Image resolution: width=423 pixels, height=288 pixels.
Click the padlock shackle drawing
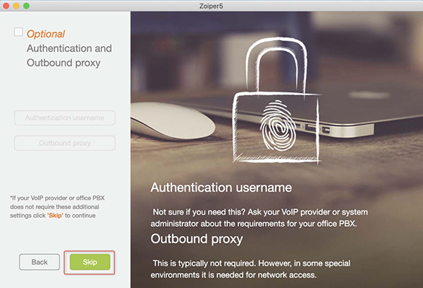coord(276,66)
